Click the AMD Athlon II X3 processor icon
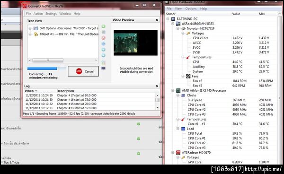 (x=178, y=90)
